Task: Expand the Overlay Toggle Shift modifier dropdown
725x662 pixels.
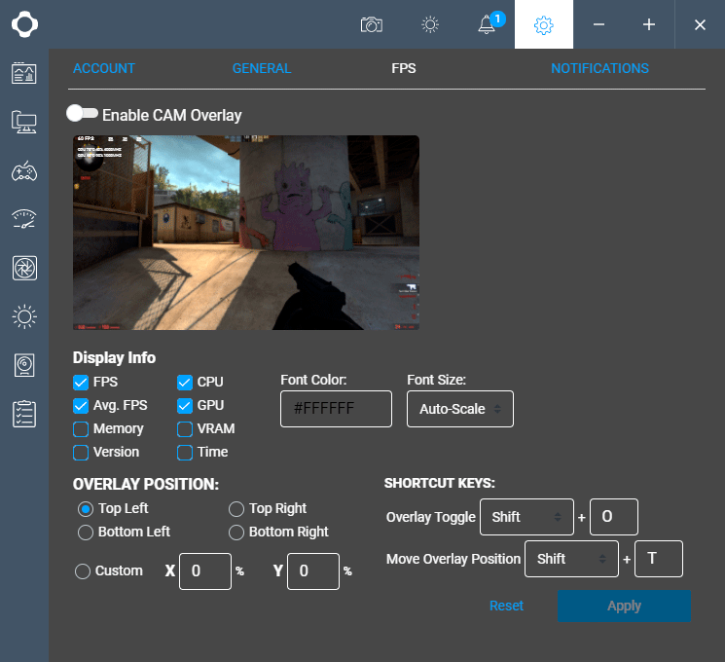Action: pyautogui.click(x=526, y=517)
